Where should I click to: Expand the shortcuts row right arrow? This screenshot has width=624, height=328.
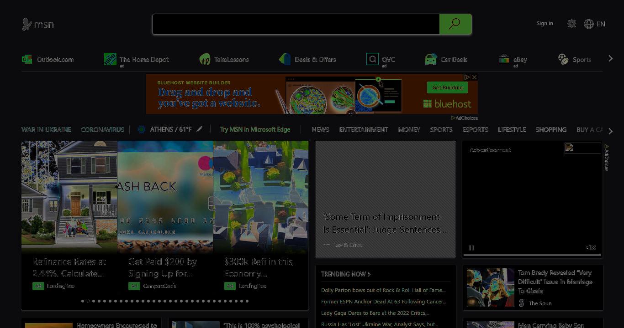610,59
